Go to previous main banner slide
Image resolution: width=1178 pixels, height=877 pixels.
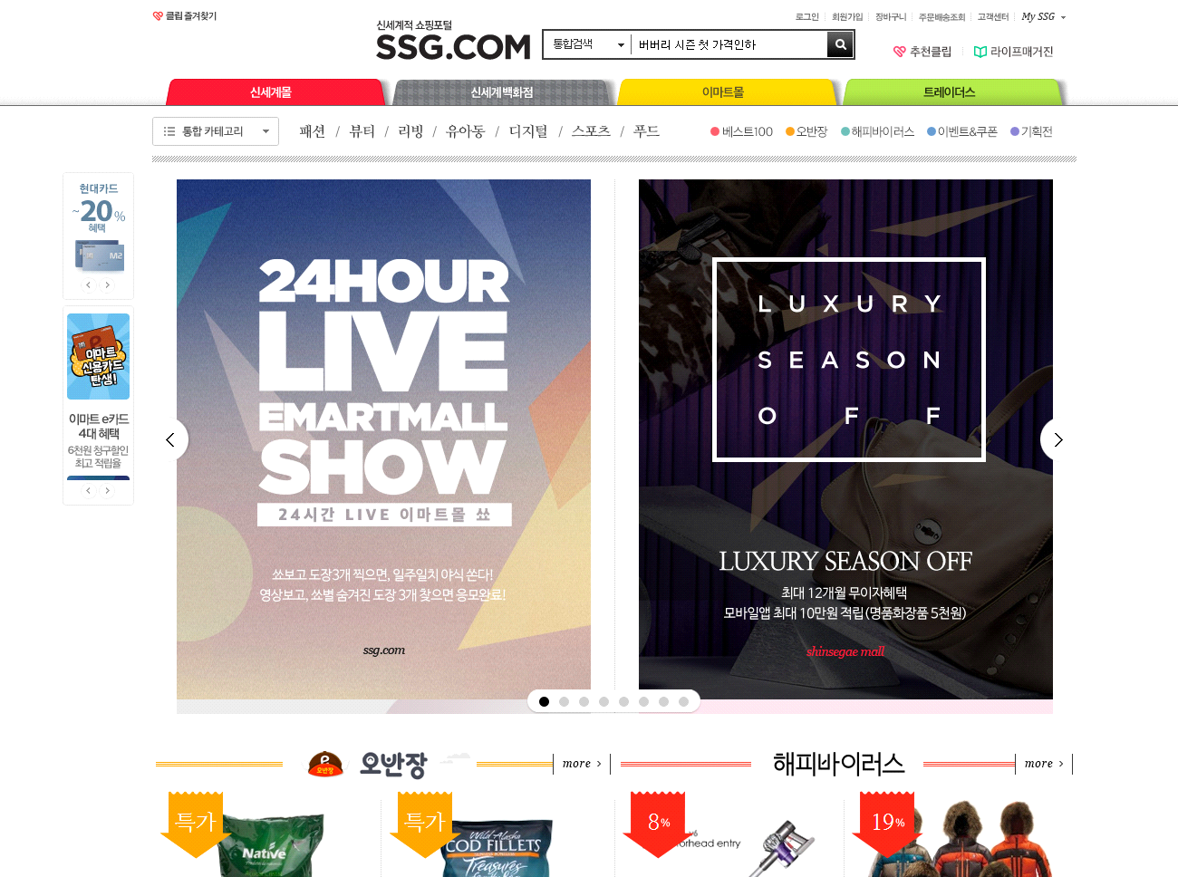[x=170, y=439]
